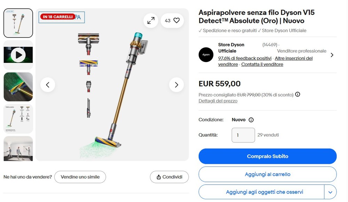Click the Compralo Subito button
The width and height of the screenshot is (348, 202).
coord(267,156)
